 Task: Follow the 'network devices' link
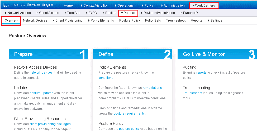tap(41, 73)
